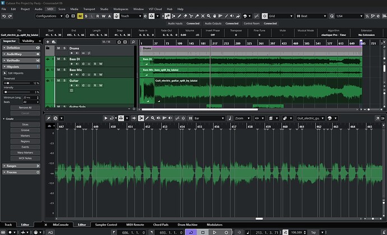
Task: Open the Touch automation mode dropdown
Action: pyautogui.click(x=131, y=16)
